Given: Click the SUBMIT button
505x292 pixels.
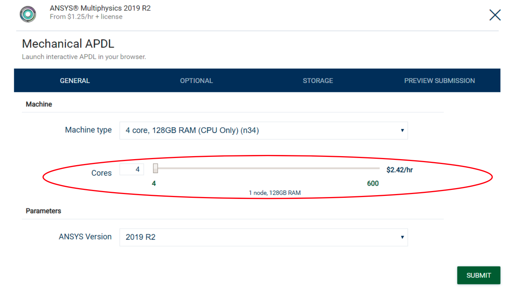Looking at the screenshot, I should tap(479, 275).
